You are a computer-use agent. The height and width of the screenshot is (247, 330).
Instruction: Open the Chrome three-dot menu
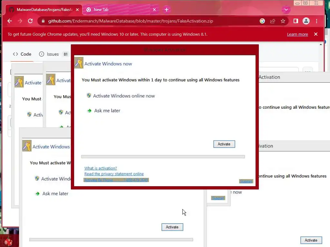(316, 21)
